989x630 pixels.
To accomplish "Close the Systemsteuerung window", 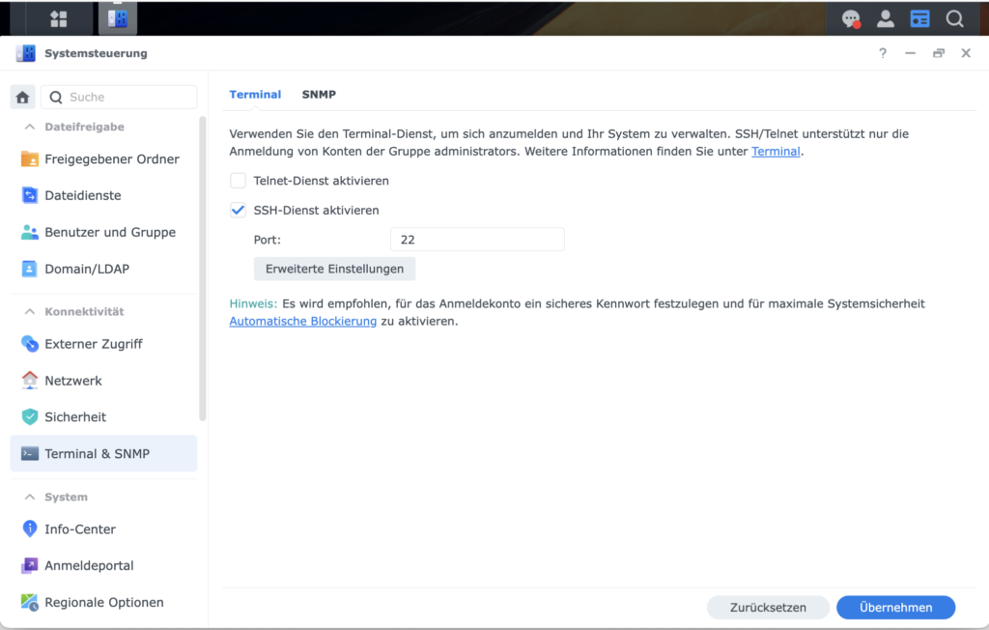I will coord(966,53).
